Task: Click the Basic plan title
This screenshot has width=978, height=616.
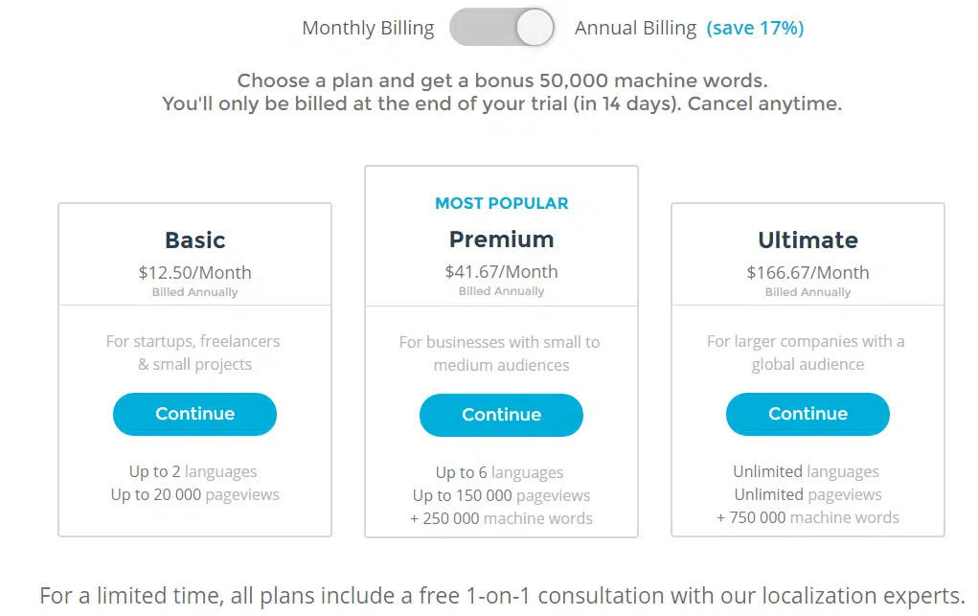Action: [x=194, y=240]
